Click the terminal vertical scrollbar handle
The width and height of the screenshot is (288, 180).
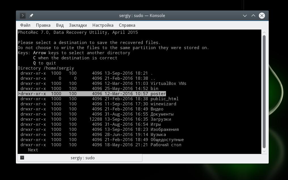tap(264, 91)
